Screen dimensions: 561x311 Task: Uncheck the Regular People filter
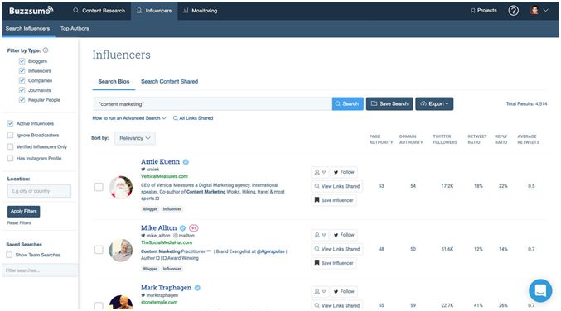pos(22,99)
